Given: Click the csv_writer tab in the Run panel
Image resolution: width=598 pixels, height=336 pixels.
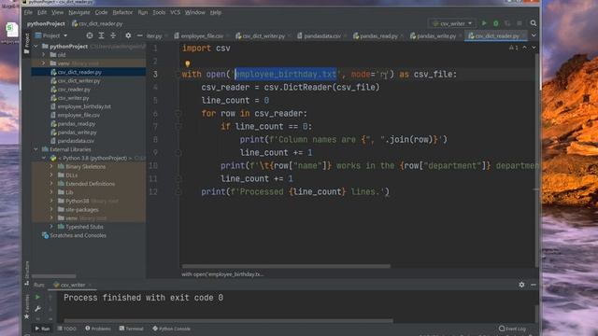Looking at the screenshot, I should click(x=72, y=285).
